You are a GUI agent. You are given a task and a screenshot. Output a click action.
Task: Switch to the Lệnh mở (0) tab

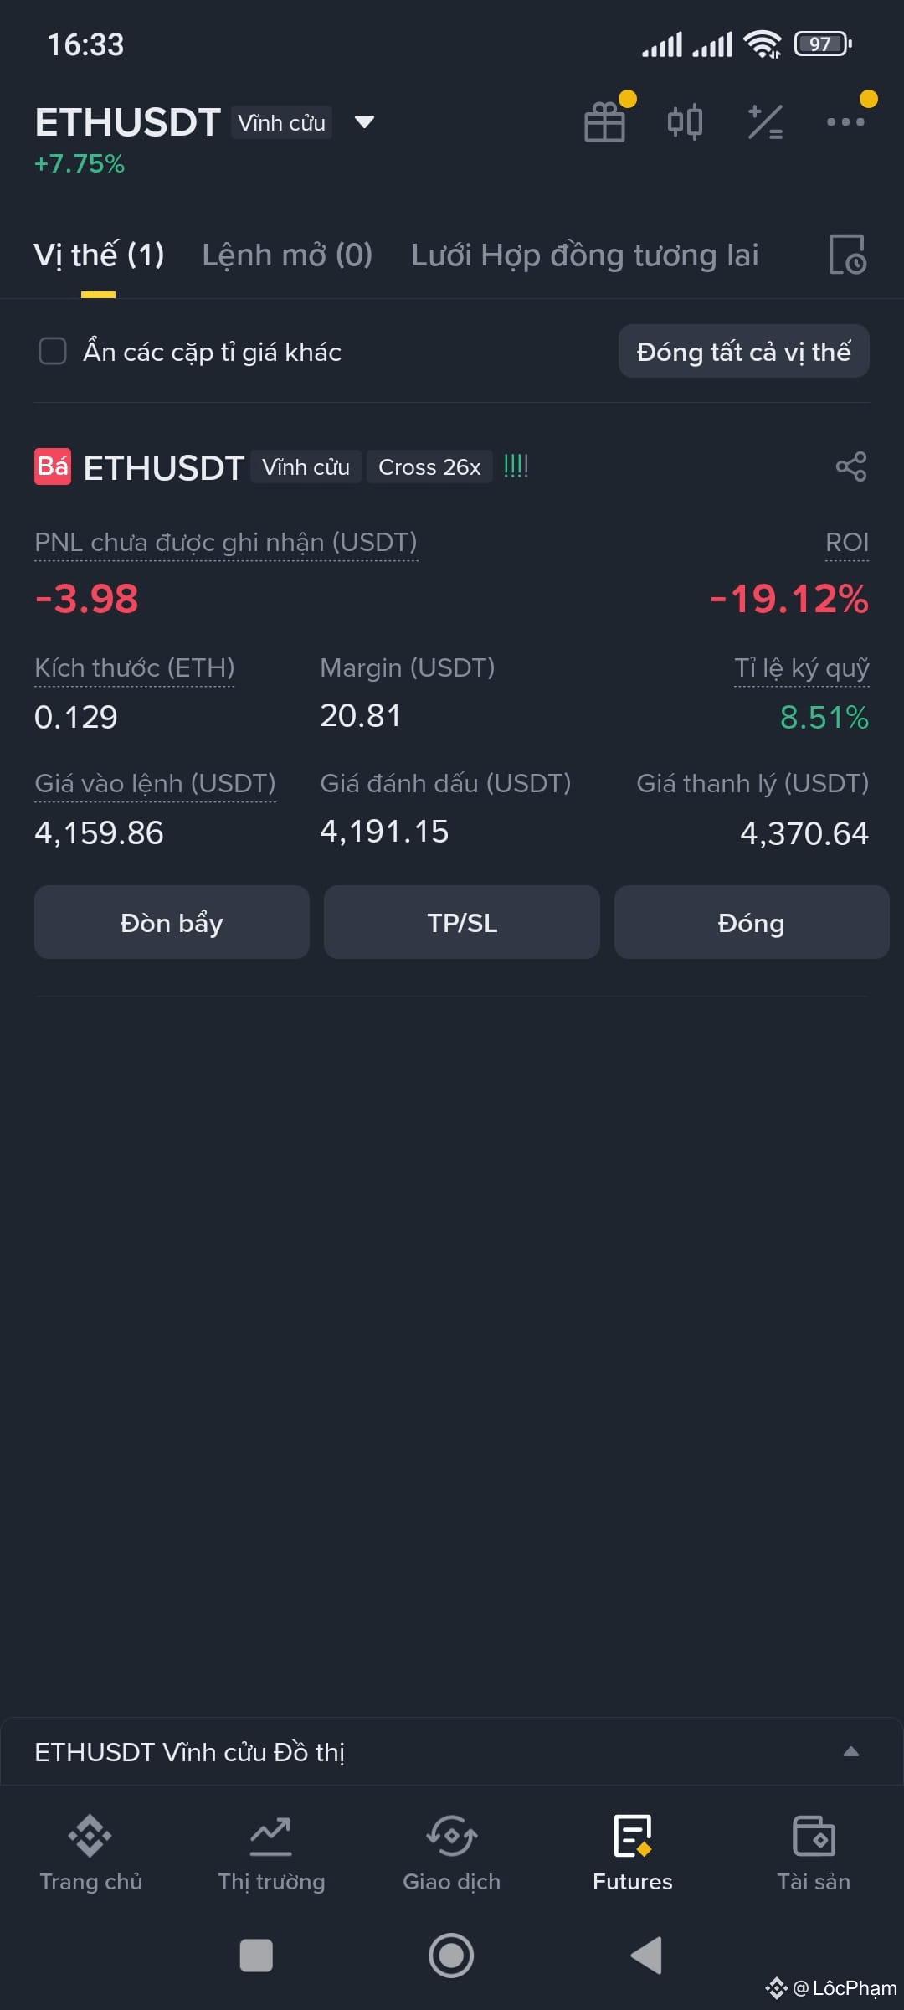pos(287,255)
